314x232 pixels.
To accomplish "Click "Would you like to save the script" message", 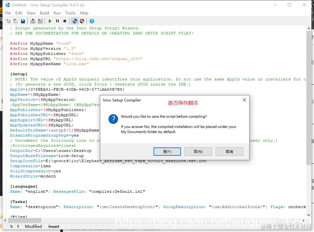I will coord(164,116).
